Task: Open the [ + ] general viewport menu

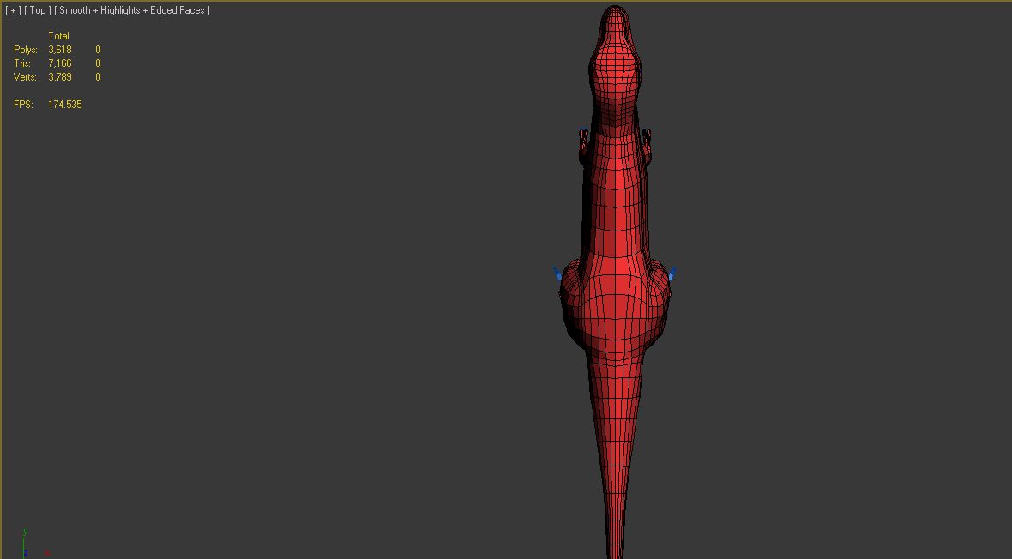Action: pos(13,10)
